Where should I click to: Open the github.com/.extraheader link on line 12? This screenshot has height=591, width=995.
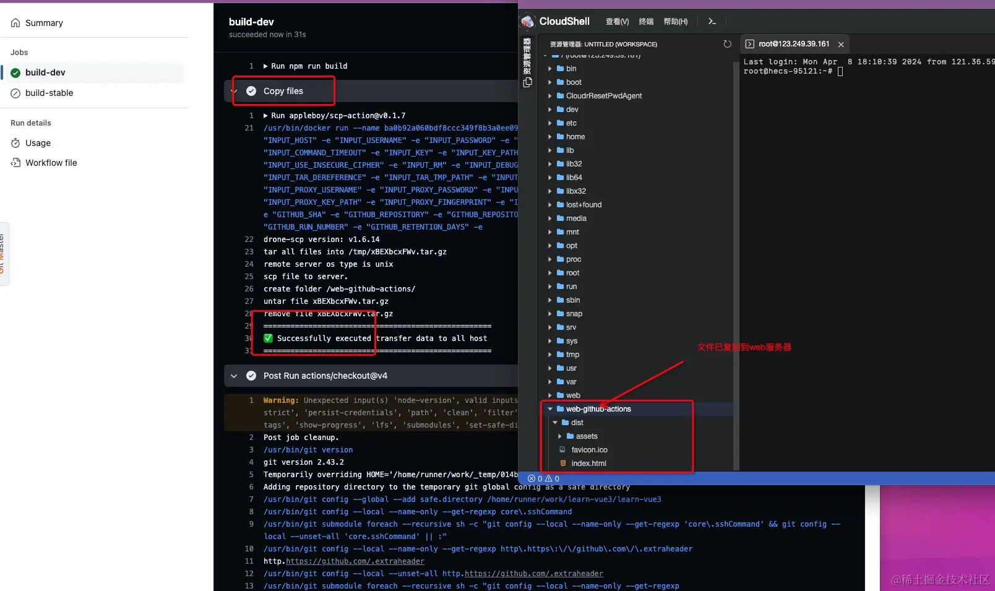(534, 574)
